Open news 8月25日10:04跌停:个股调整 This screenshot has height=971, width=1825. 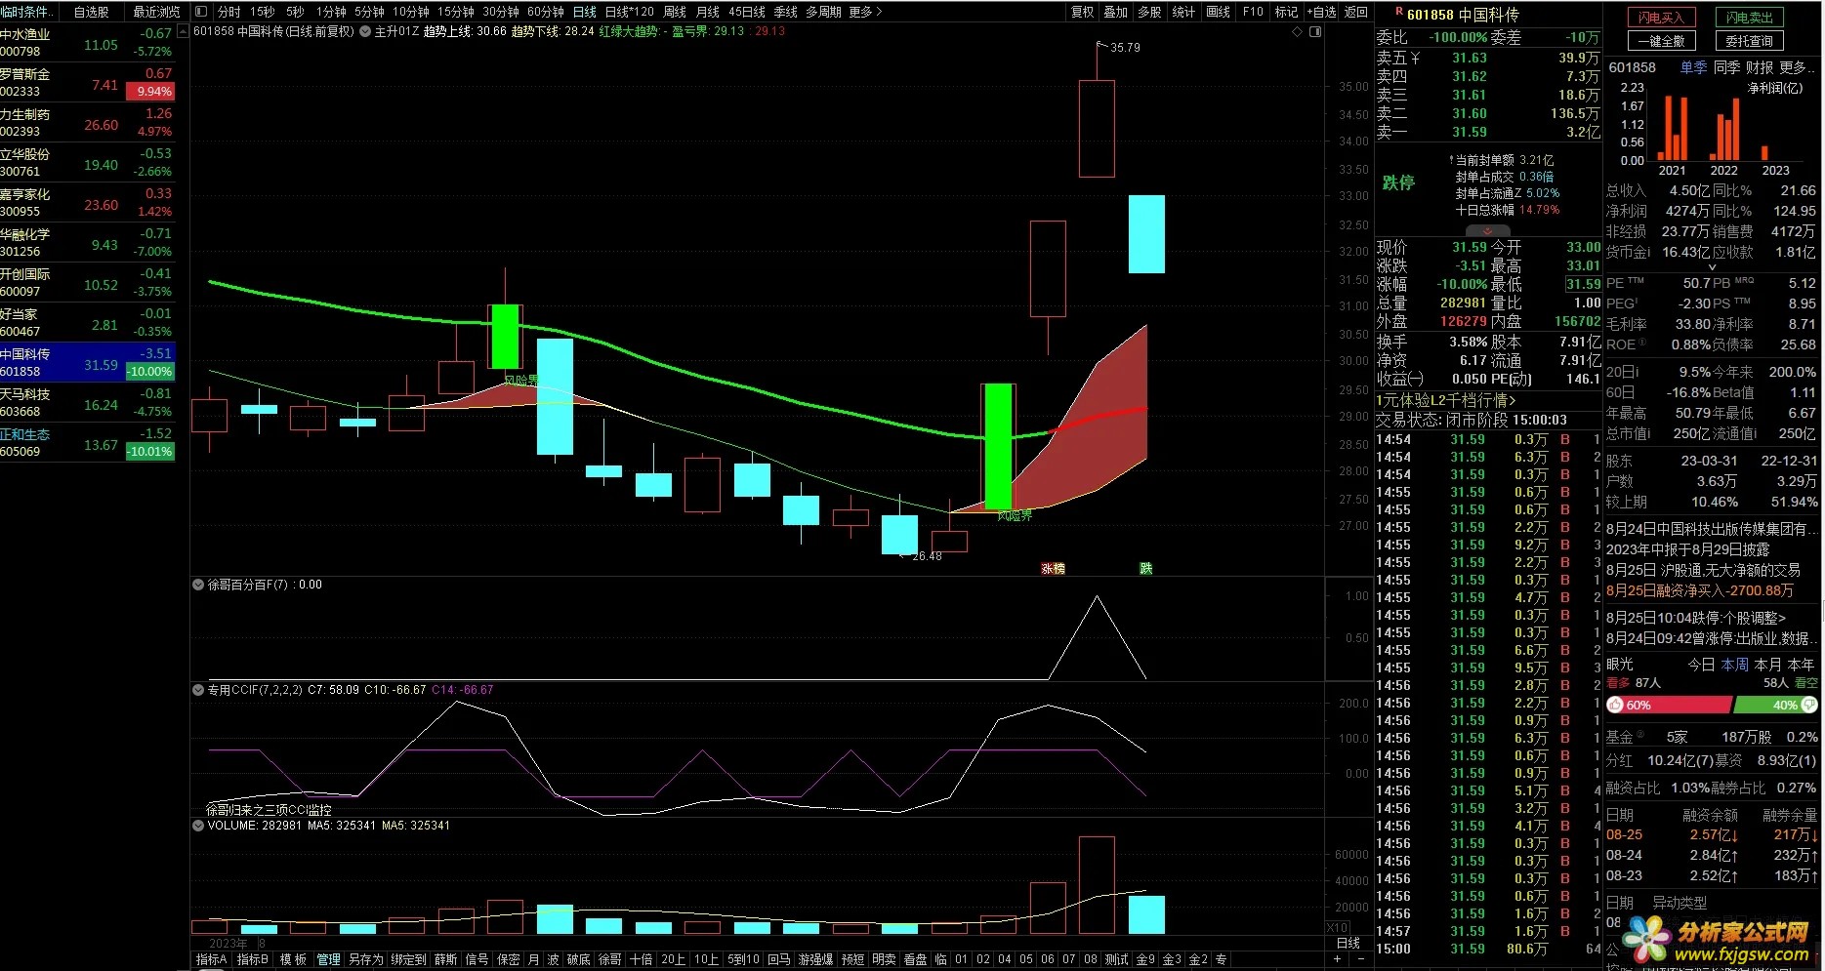pyautogui.click(x=1696, y=618)
